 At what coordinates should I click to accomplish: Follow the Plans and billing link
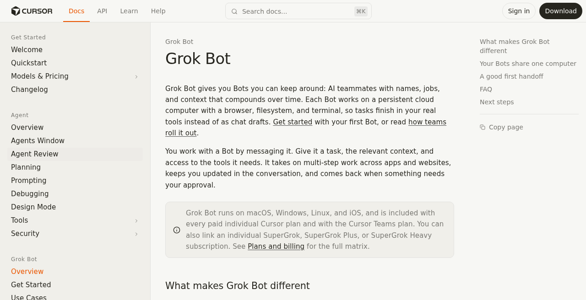[276, 246]
